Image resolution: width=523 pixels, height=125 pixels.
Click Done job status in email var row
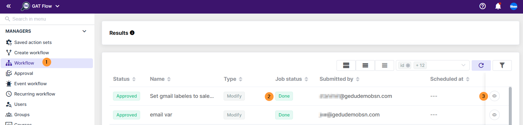[x=284, y=115]
